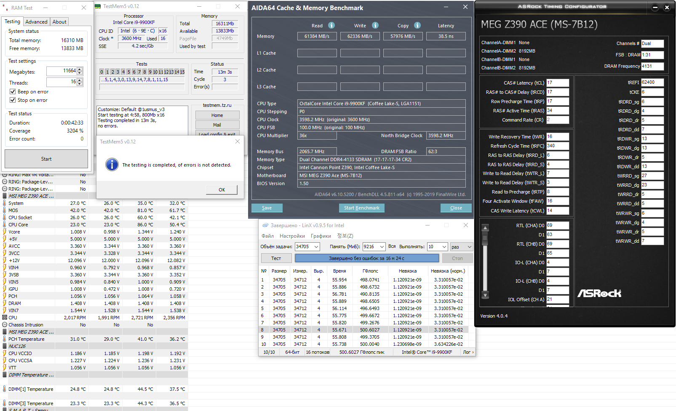Click the voltage icon beside CPU VCCIO
The height and width of the screenshot is (411, 676).
coord(5,353)
